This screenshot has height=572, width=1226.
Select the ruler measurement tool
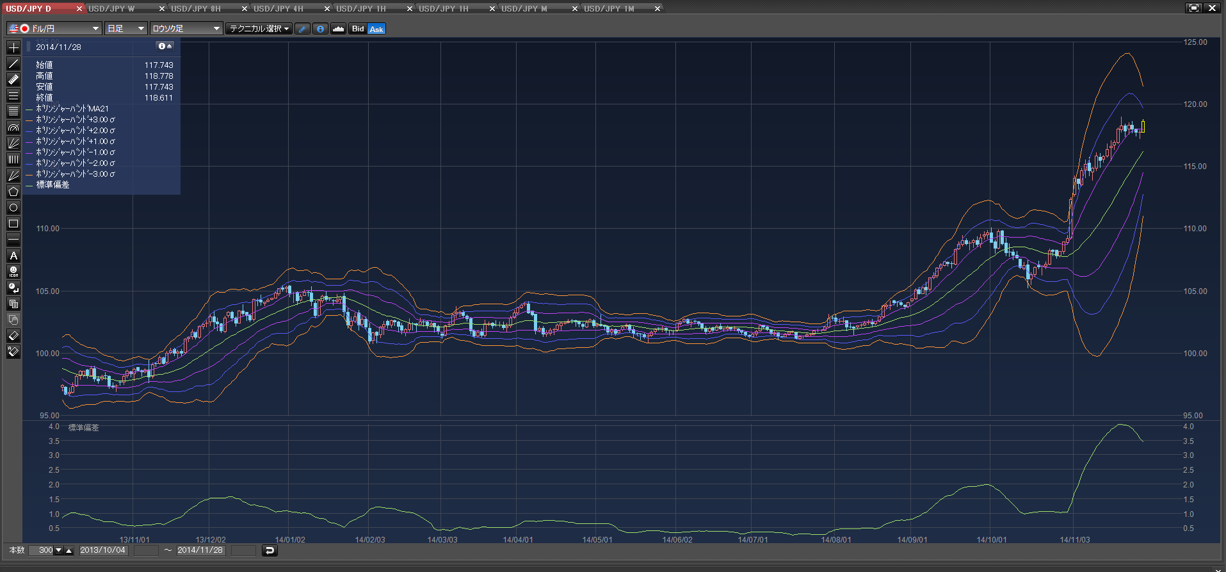[13, 79]
